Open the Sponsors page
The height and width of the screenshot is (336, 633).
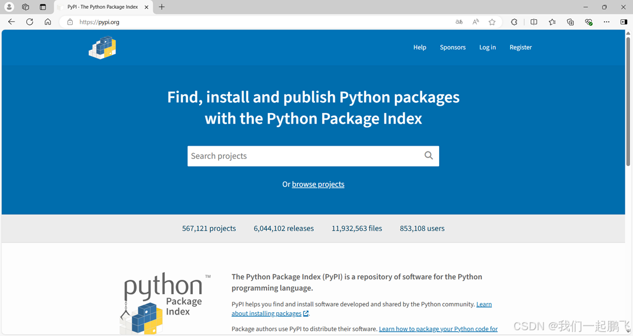coord(452,47)
